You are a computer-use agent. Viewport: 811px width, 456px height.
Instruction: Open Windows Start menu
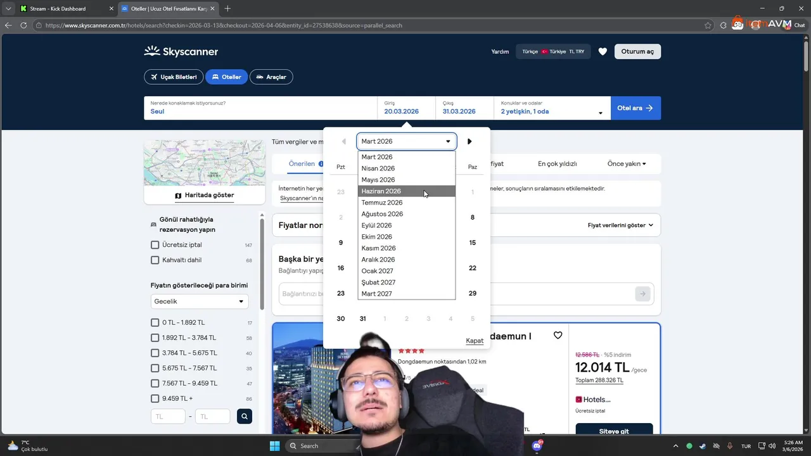pyautogui.click(x=274, y=446)
